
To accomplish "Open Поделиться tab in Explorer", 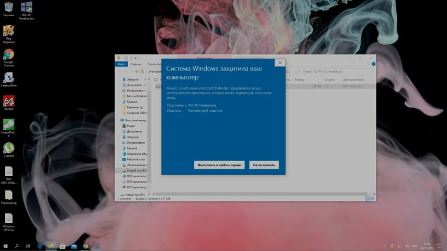I will click(x=154, y=64).
